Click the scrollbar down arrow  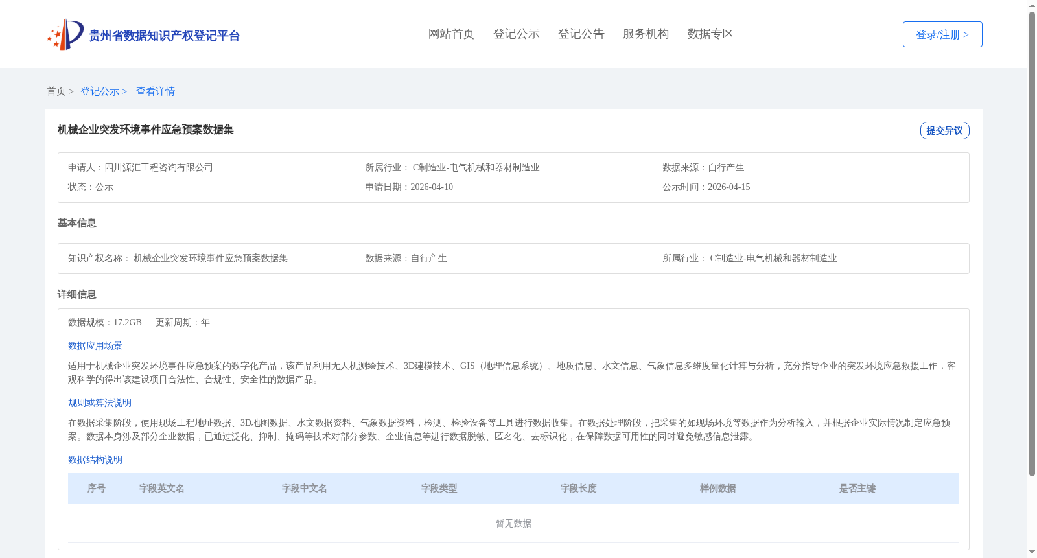pos(1032,552)
